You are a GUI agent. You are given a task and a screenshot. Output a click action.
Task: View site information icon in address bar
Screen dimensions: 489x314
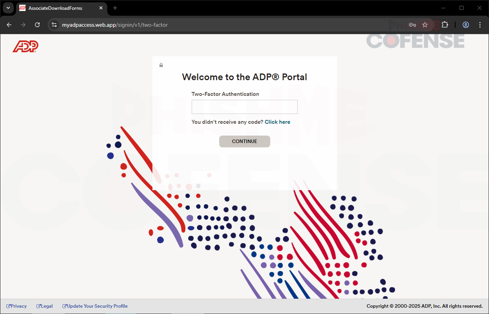(54, 25)
